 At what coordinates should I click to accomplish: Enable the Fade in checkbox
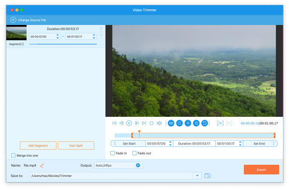(112, 153)
